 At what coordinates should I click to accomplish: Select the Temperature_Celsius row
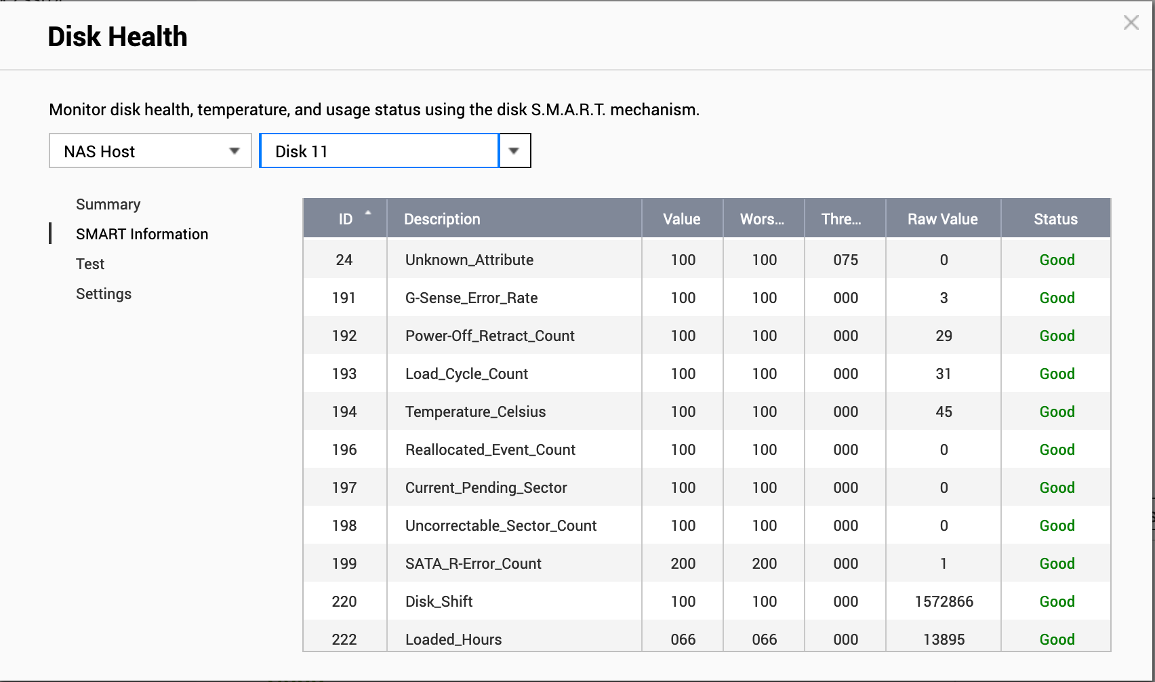[707, 412]
